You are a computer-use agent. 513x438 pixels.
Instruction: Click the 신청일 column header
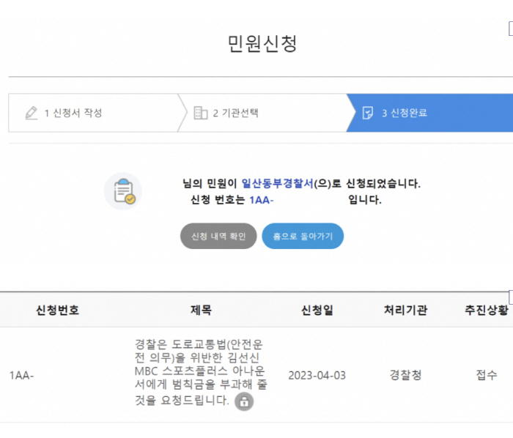click(317, 310)
